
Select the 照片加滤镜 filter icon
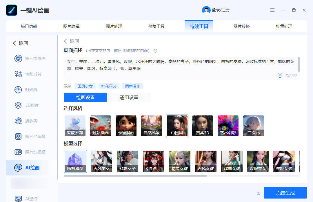18,136
